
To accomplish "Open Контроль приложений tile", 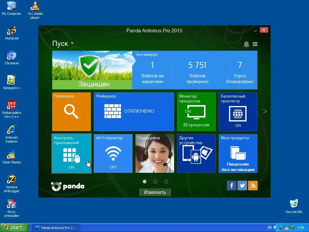I will click(71, 153).
